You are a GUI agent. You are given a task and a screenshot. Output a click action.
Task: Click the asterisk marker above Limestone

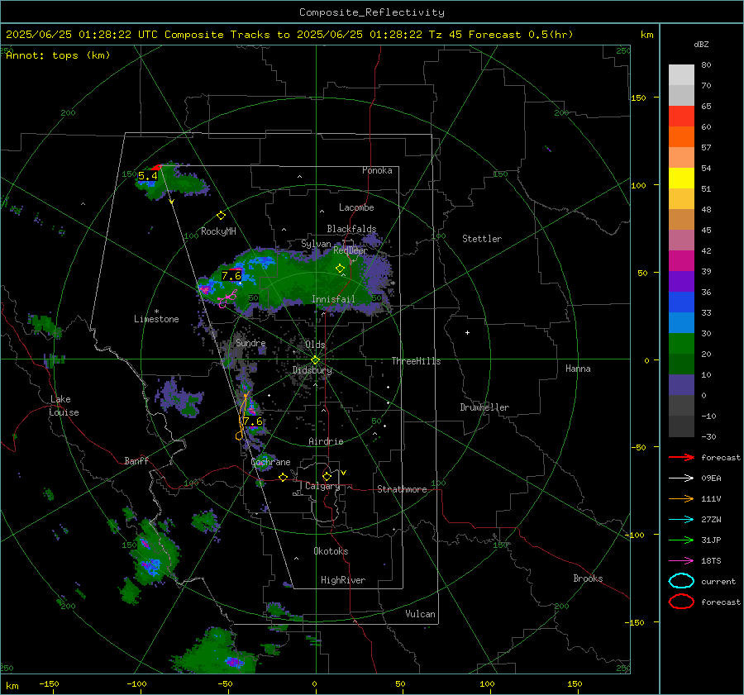point(156,312)
